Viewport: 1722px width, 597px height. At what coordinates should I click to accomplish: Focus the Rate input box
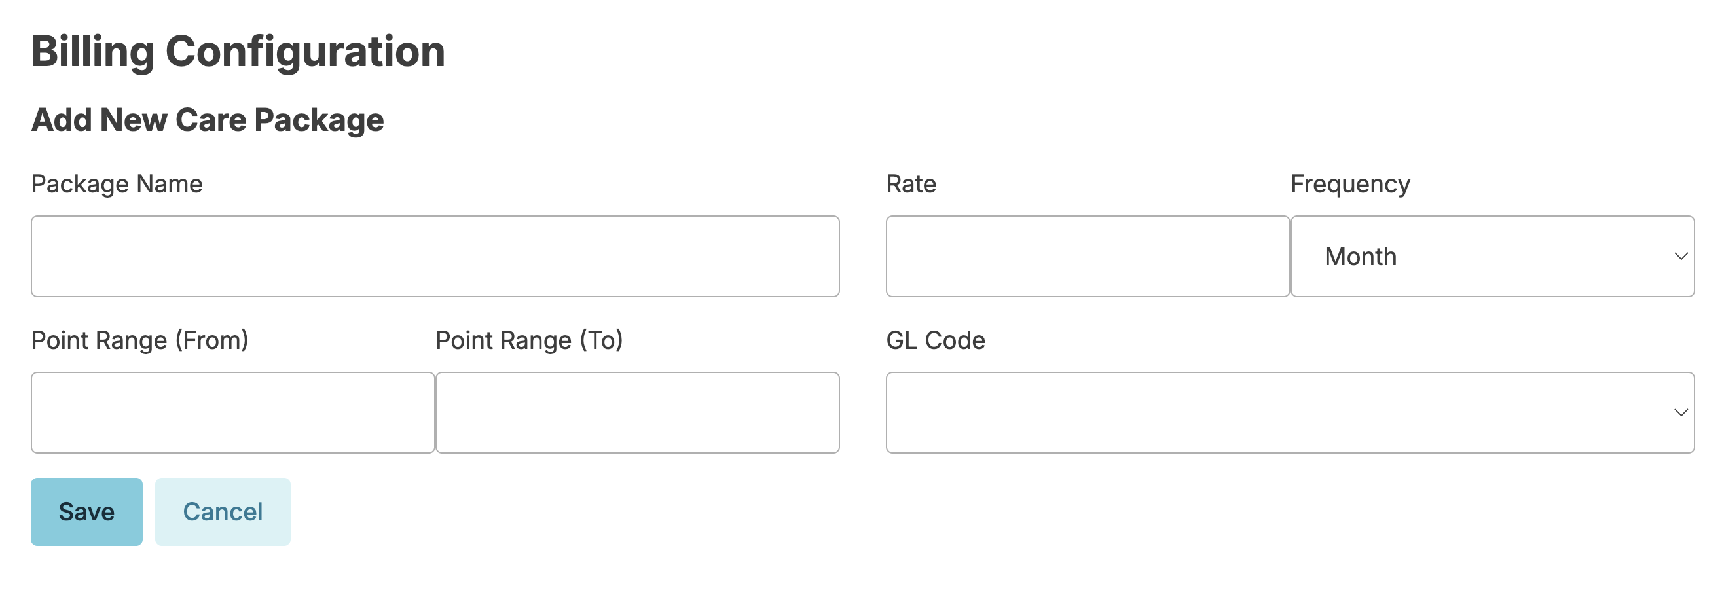1087,256
